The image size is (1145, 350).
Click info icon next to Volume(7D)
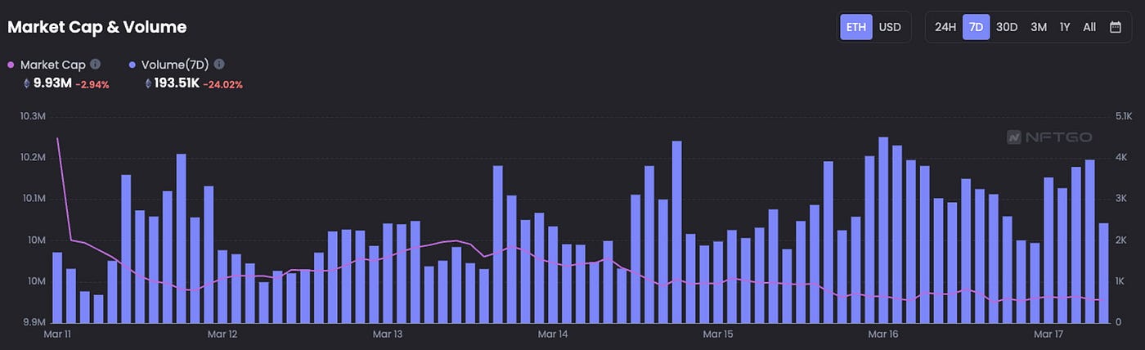218,64
